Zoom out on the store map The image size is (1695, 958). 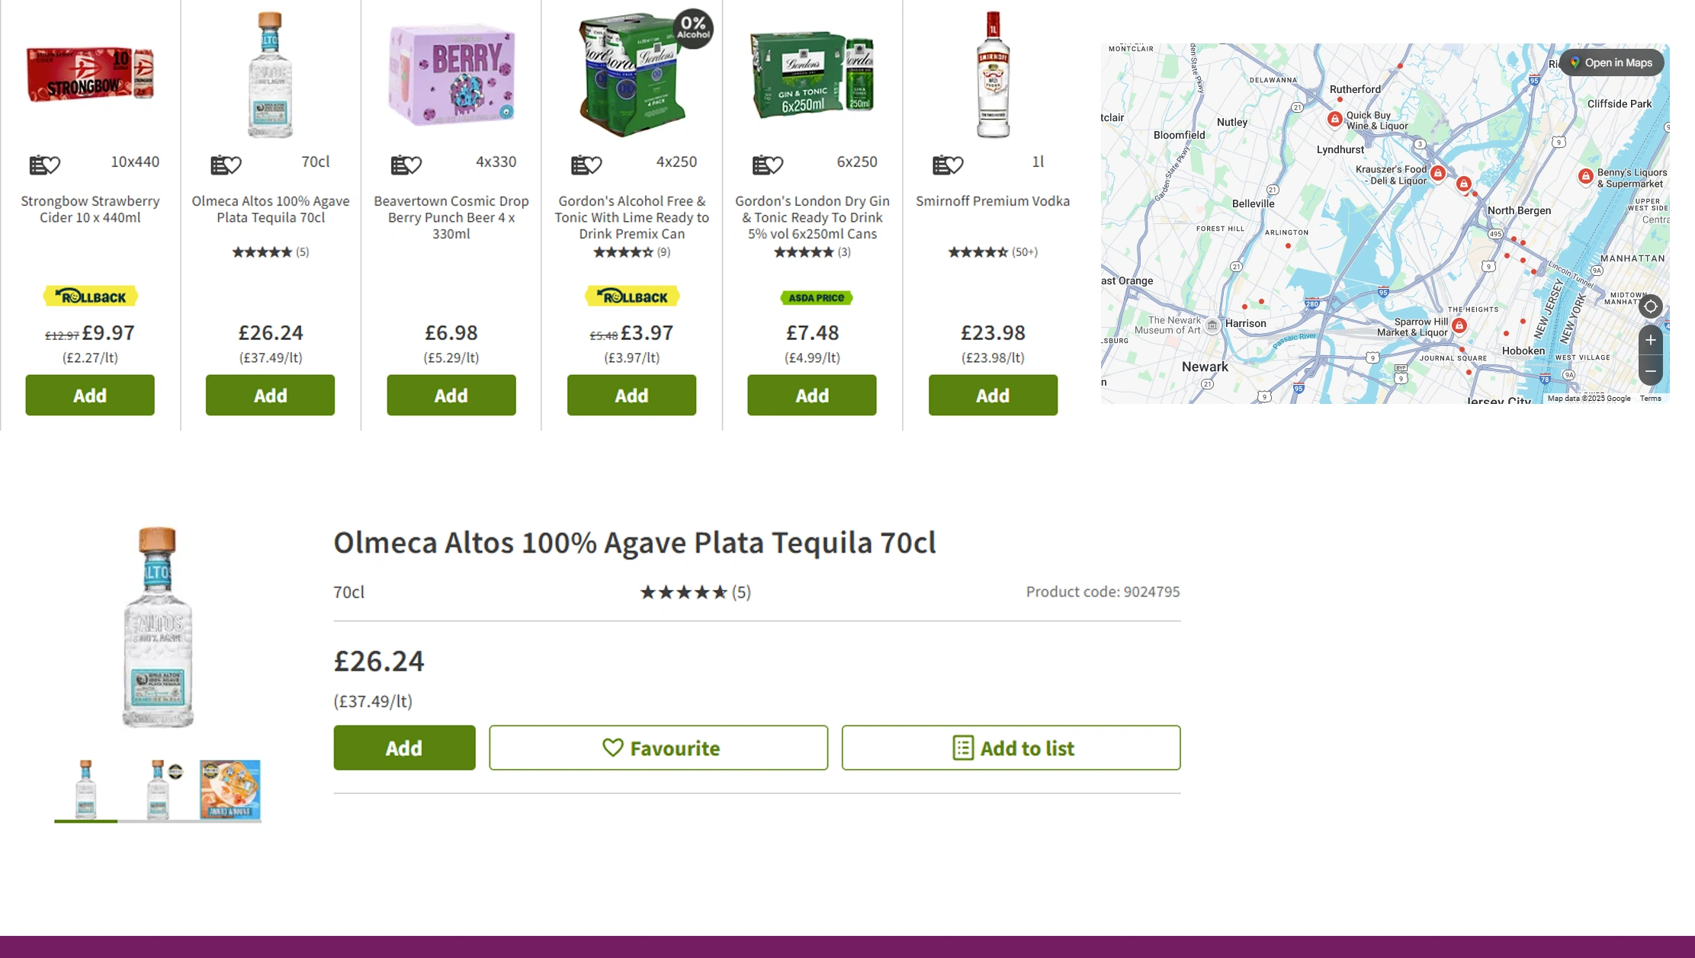click(x=1650, y=371)
